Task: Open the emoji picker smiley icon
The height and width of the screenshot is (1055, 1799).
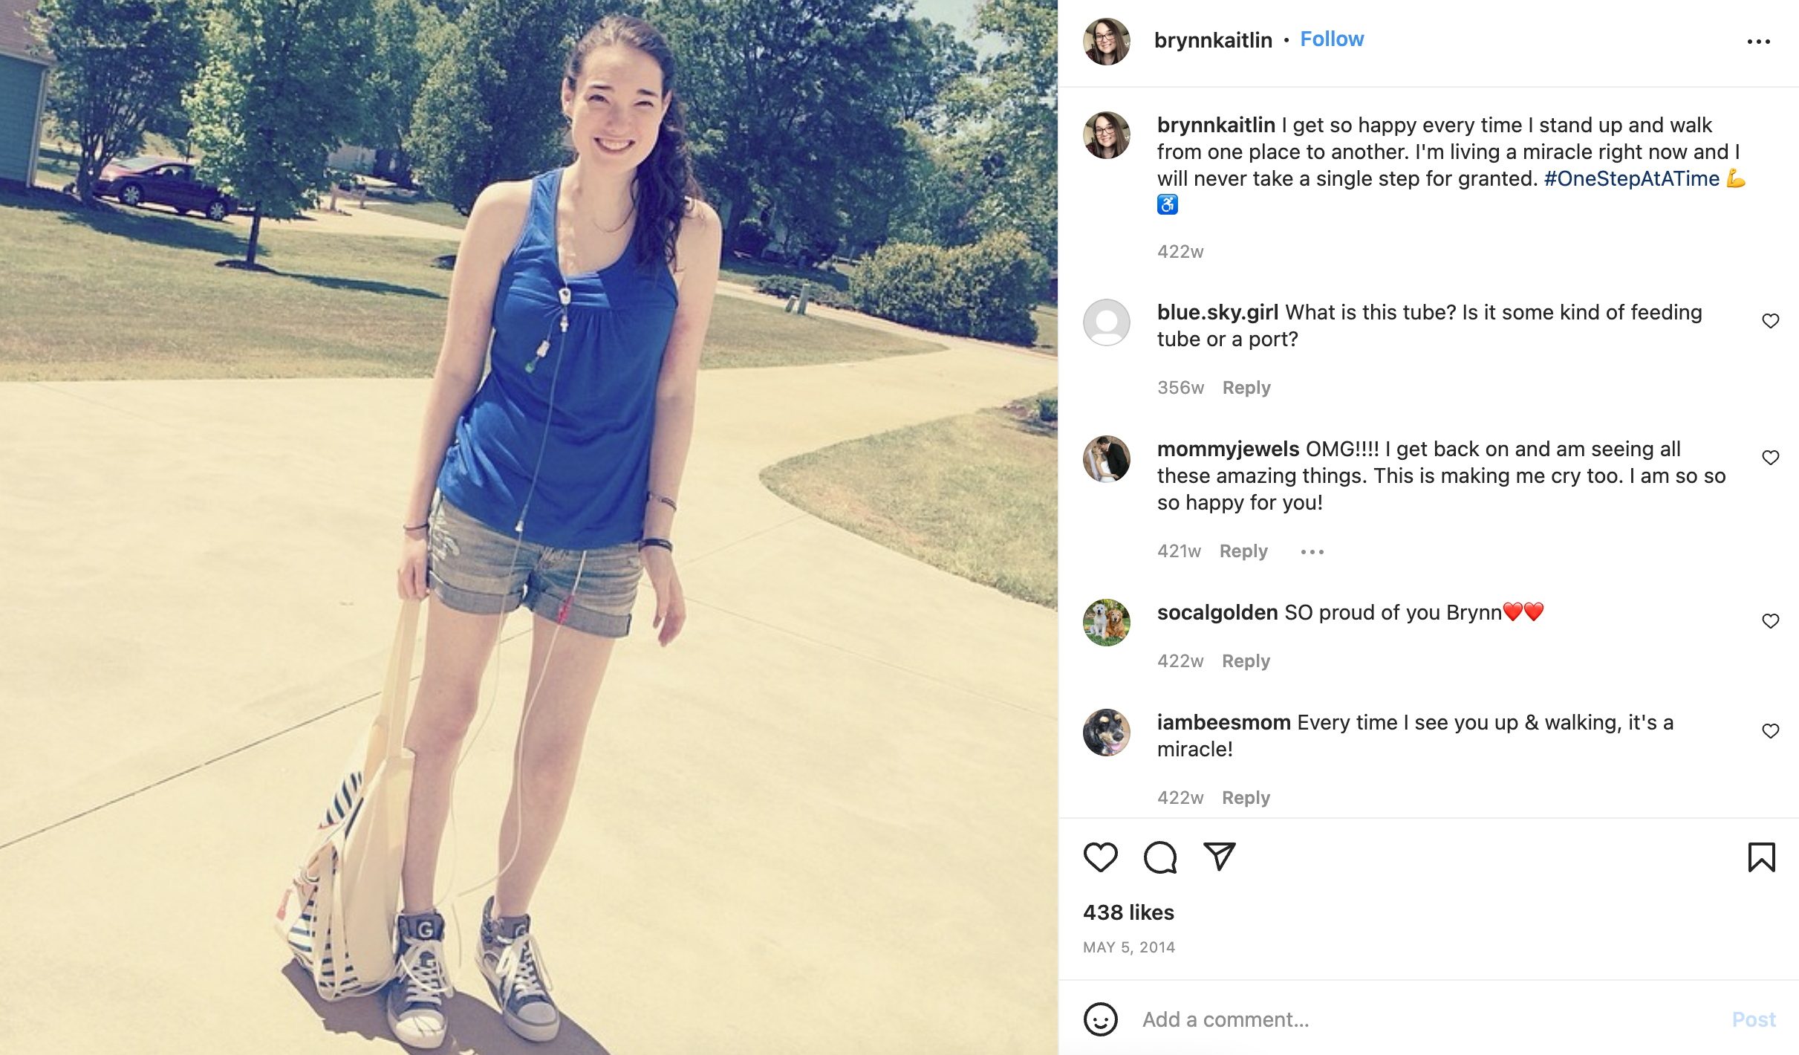Action: point(1100,1019)
